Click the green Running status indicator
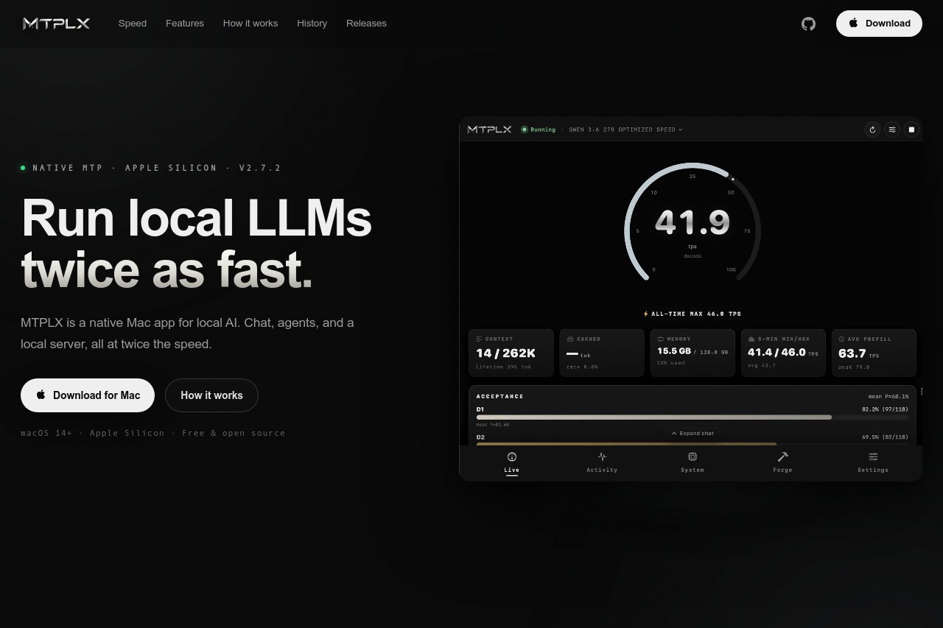Viewport: 943px width, 628px height. [539, 130]
